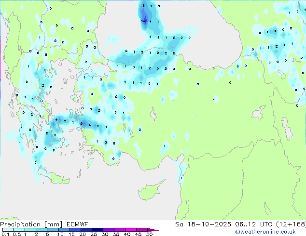The image size is (306, 236).
Task: Click the "10" legend scale label
Action: 60,234
